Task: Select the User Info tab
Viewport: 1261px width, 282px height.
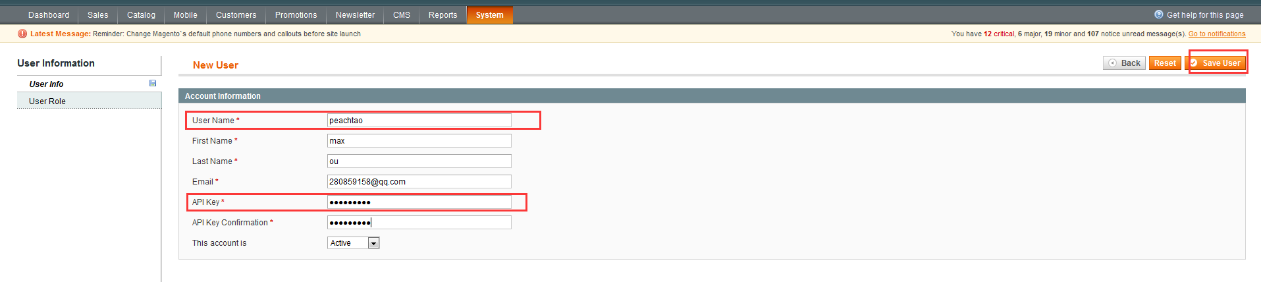Action: point(47,84)
